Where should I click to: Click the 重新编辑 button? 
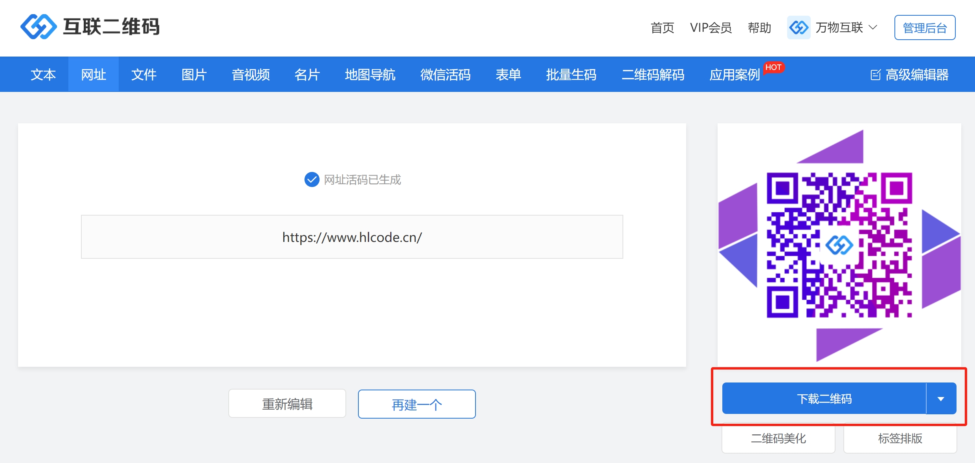[287, 404]
